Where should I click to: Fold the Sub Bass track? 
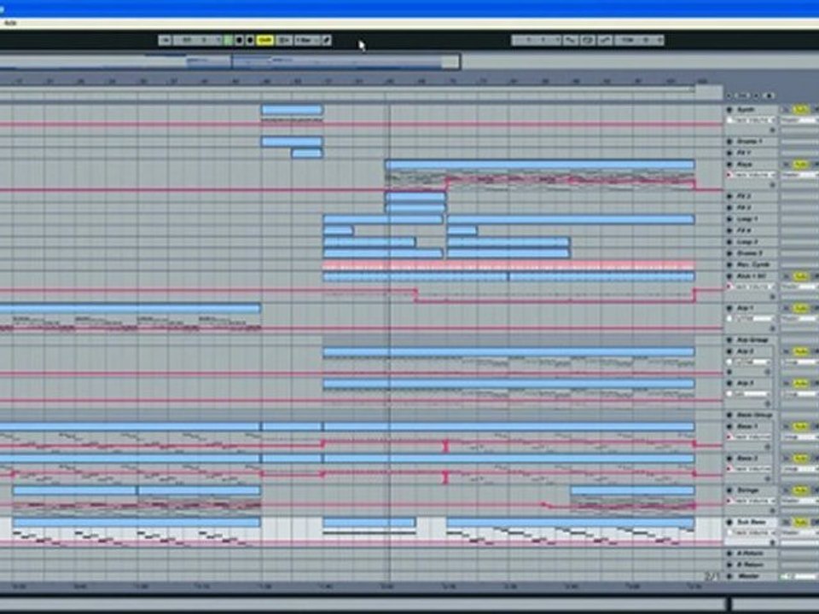point(729,522)
